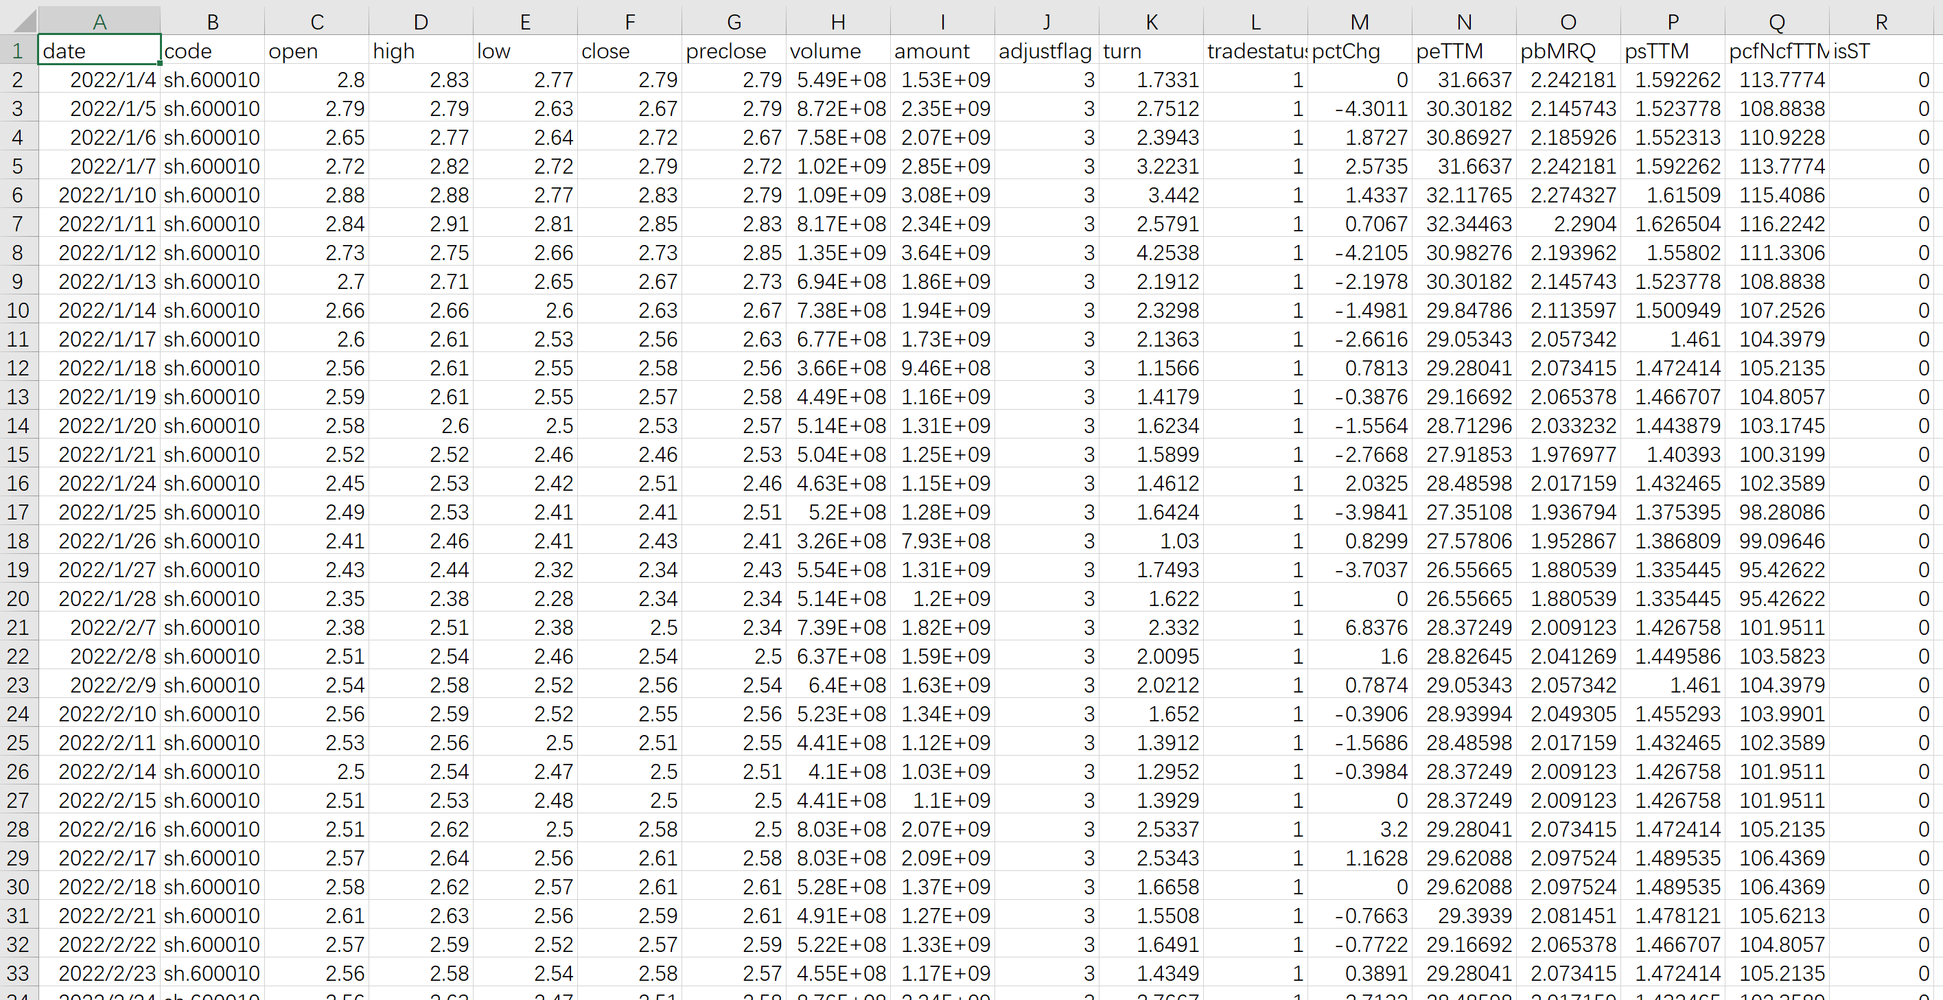The height and width of the screenshot is (1000, 1943).
Task: Select open value 2.88 in row 6
Action: tap(317, 194)
